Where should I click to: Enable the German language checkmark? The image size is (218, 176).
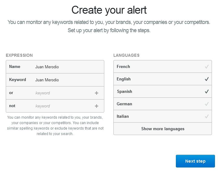pos(206,104)
